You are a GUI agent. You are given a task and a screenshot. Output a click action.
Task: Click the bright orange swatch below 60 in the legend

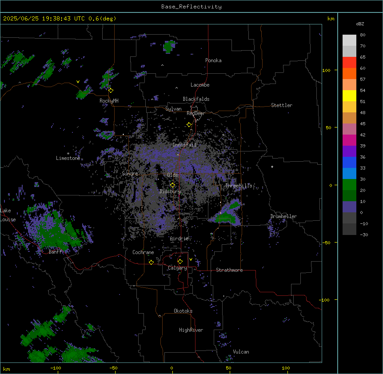[x=349, y=73]
